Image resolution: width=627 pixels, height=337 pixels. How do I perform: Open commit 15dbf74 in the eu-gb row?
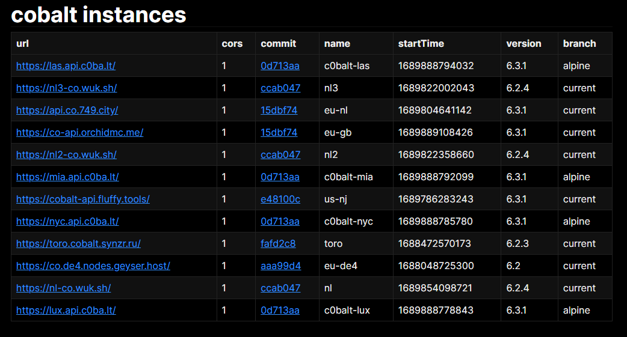click(x=279, y=133)
